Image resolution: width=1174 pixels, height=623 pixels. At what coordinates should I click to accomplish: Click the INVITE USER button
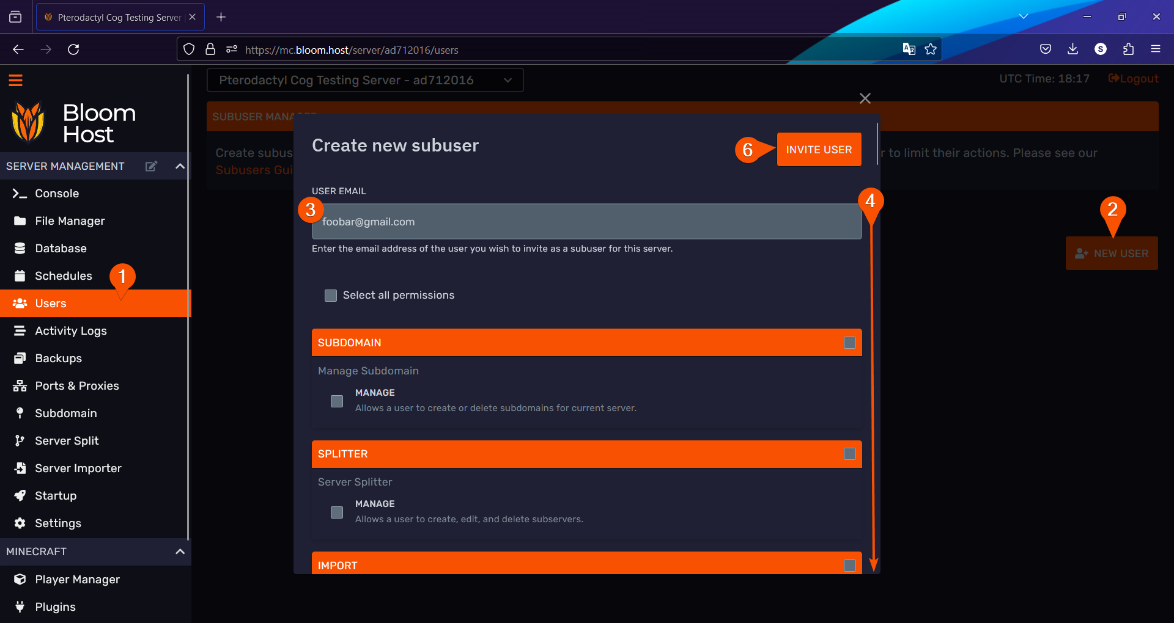pos(819,150)
